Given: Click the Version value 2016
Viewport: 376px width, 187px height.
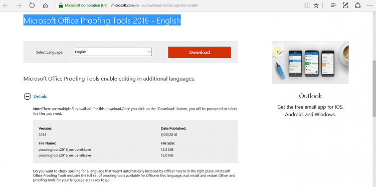Looking at the screenshot, I should click(x=42, y=135).
